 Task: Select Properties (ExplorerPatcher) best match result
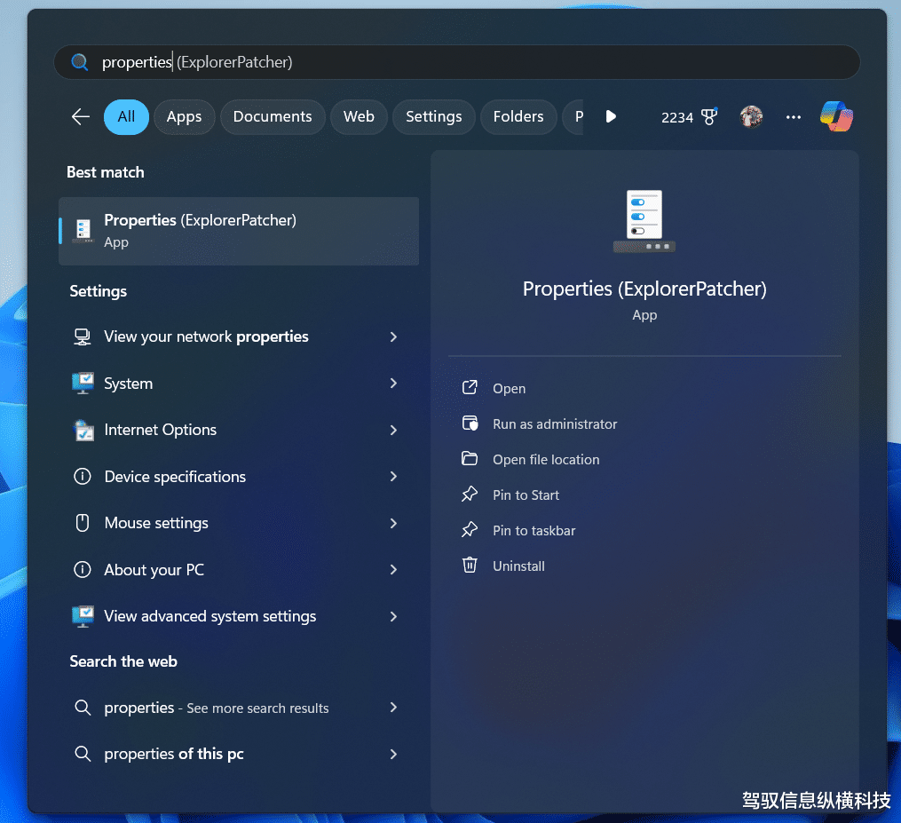pyautogui.click(x=239, y=231)
